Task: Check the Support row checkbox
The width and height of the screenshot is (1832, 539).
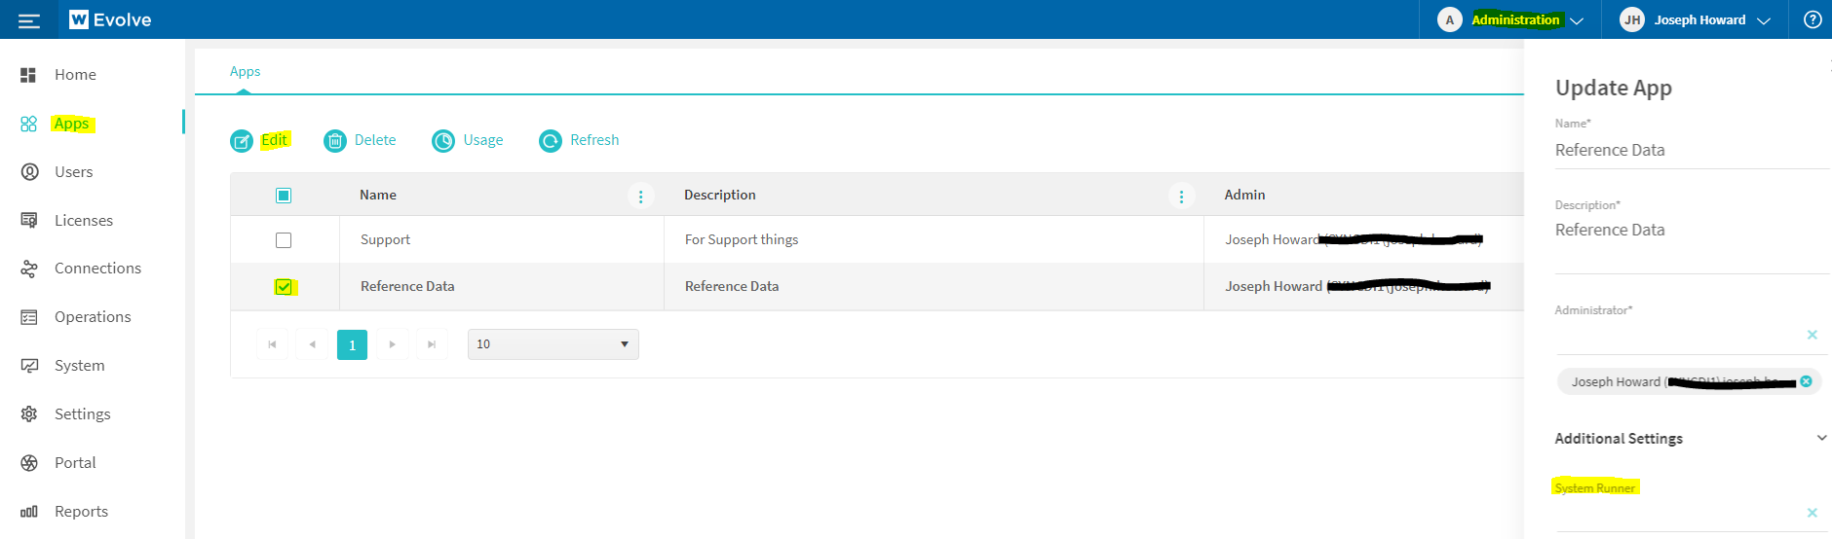Action: [x=284, y=240]
